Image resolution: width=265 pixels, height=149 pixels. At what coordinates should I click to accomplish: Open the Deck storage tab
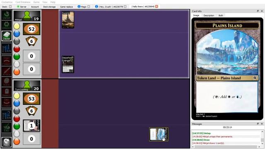(49, 7)
